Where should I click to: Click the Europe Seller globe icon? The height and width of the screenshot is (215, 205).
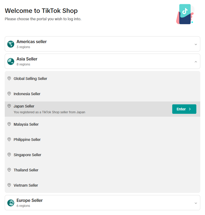point(11,203)
